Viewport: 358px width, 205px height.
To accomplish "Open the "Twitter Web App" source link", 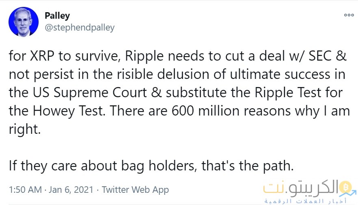I will tap(135, 190).
